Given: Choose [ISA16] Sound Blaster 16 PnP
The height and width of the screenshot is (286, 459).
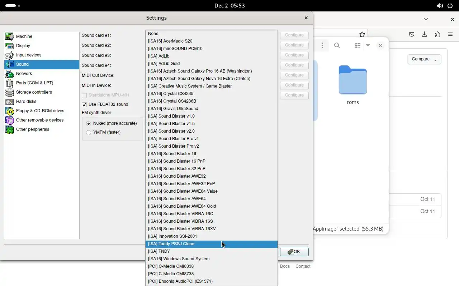Looking at the screenshot, I should pyautogui.click(x=212, y=161).
